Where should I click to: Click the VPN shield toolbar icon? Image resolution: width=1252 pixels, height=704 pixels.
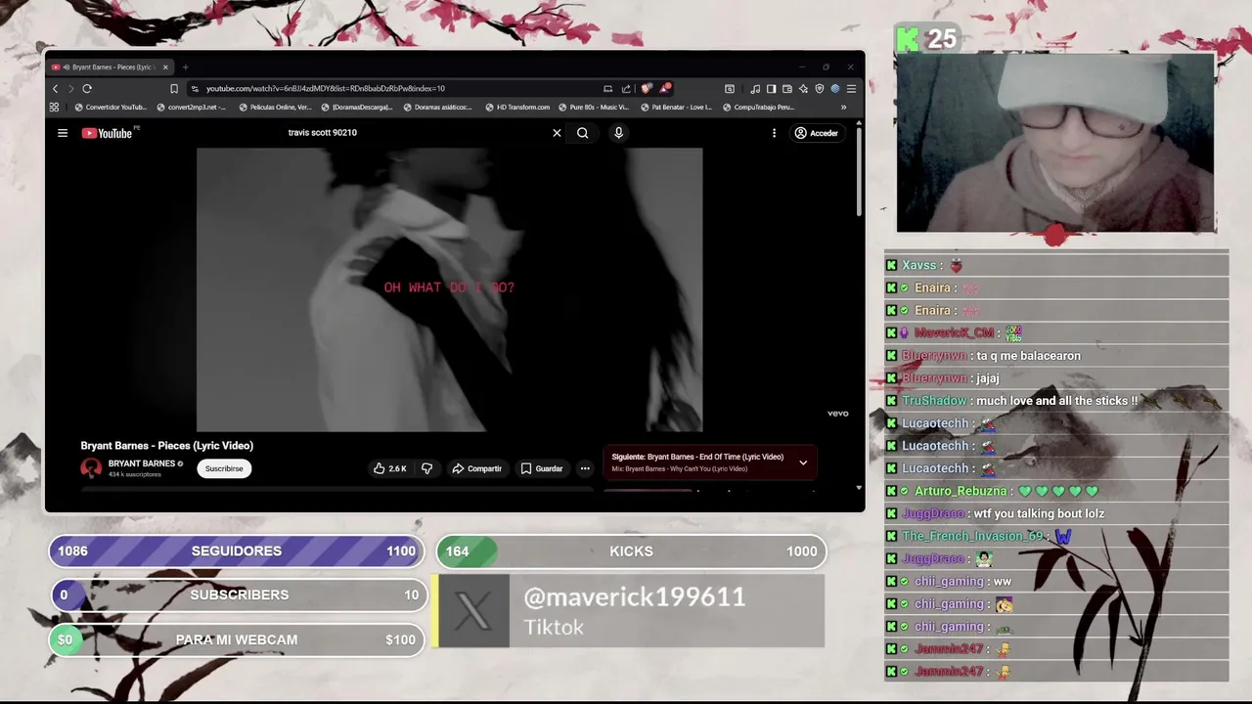click(x=820, y=88)
